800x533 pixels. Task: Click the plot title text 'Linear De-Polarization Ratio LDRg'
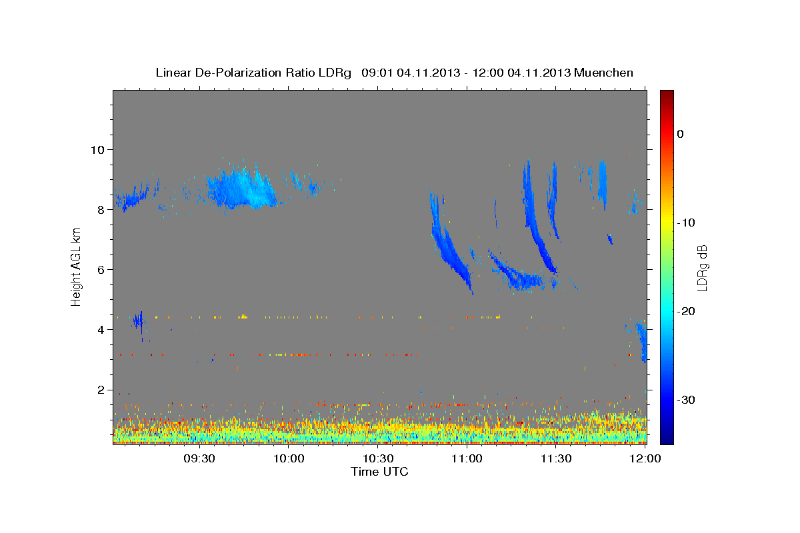tap(253, 72)
